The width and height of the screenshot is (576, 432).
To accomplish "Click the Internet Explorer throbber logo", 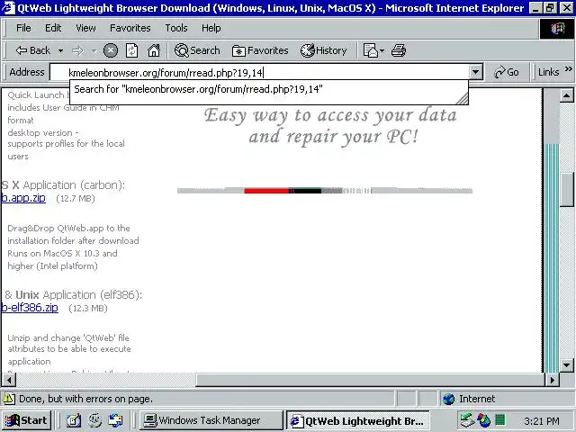I will [557, 29].
